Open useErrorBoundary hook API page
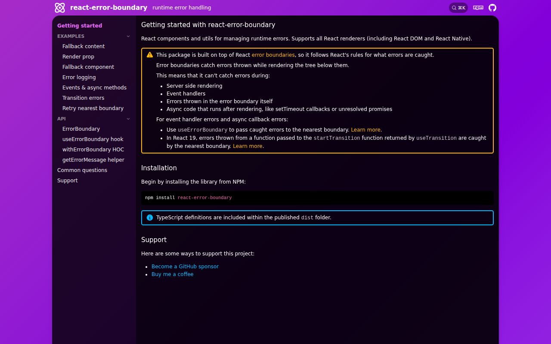This screenshot has height=344, width=551. [x=93, y=139]
